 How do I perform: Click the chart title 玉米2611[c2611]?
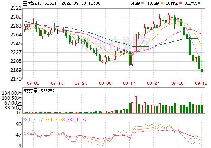[x=41, y=3]
